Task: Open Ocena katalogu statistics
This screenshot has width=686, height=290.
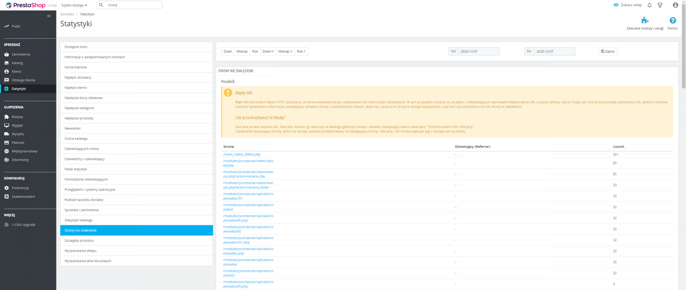Action: [136, 139]
